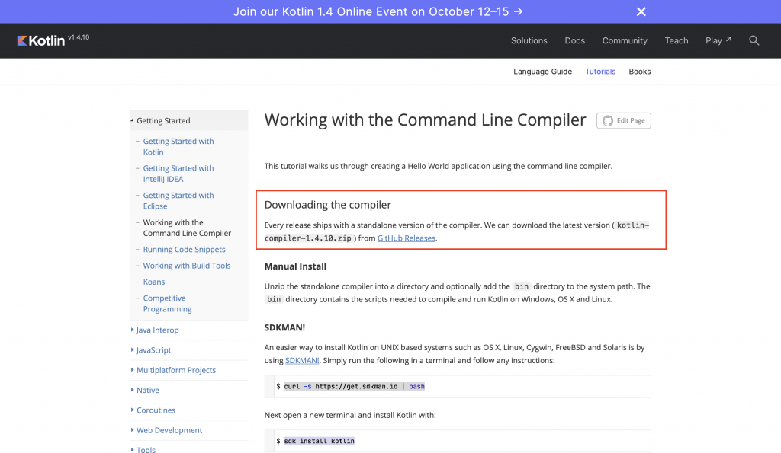
Task: Open the Teach menu
Action: click(x=676, y=41)
